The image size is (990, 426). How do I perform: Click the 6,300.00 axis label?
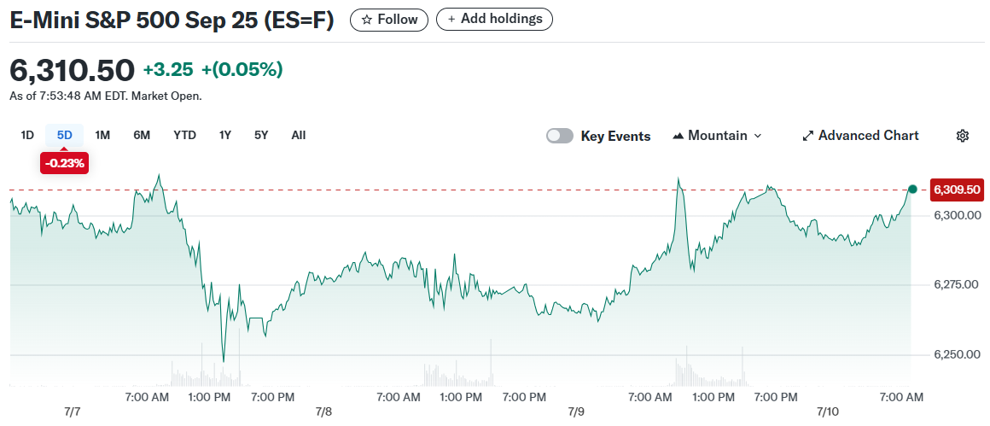click(x=958, y=215)
